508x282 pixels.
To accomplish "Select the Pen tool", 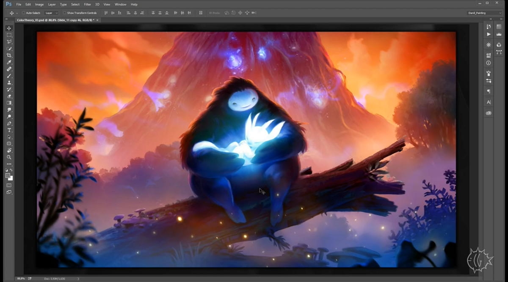I will (9, 123).
